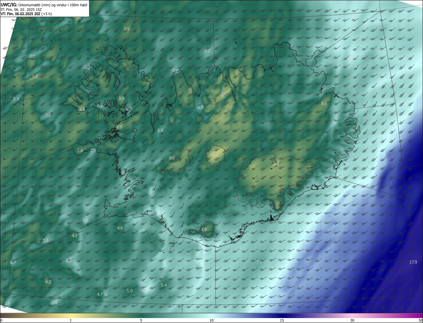The image size is (423, 323).
Task: Click the color scale tick label 1
Action: tap(71, 320)
